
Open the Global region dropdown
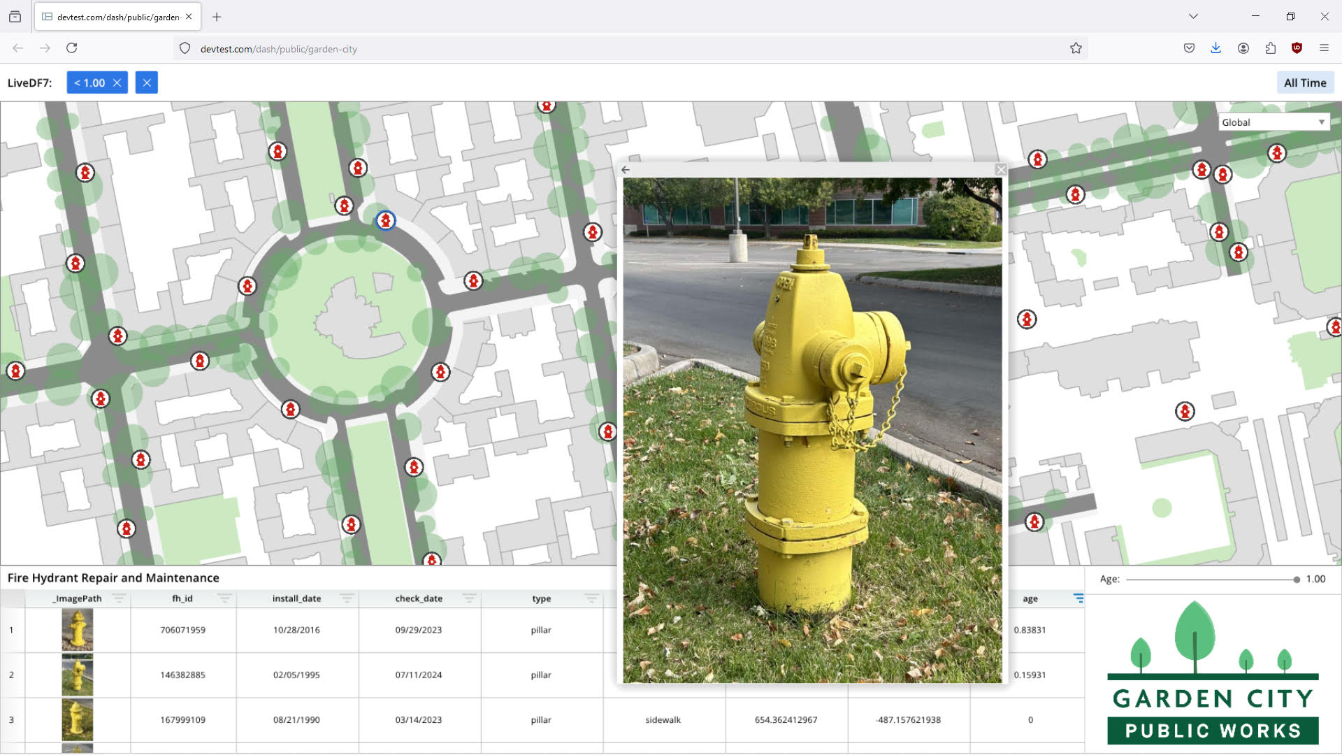point(1273,121)
